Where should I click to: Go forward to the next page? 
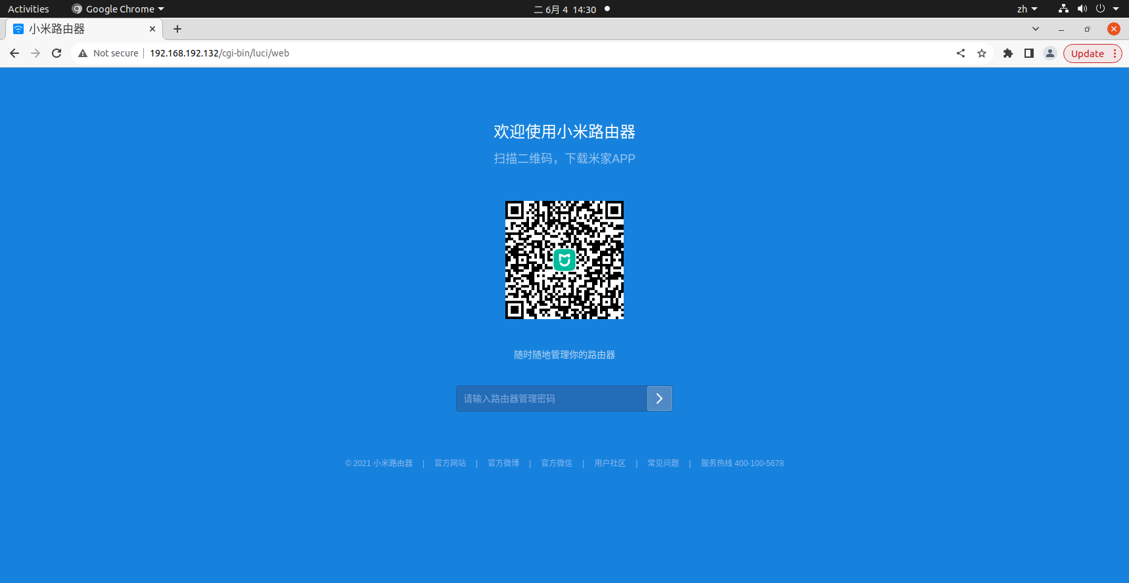pyautogui.click(x=35, y=53)
